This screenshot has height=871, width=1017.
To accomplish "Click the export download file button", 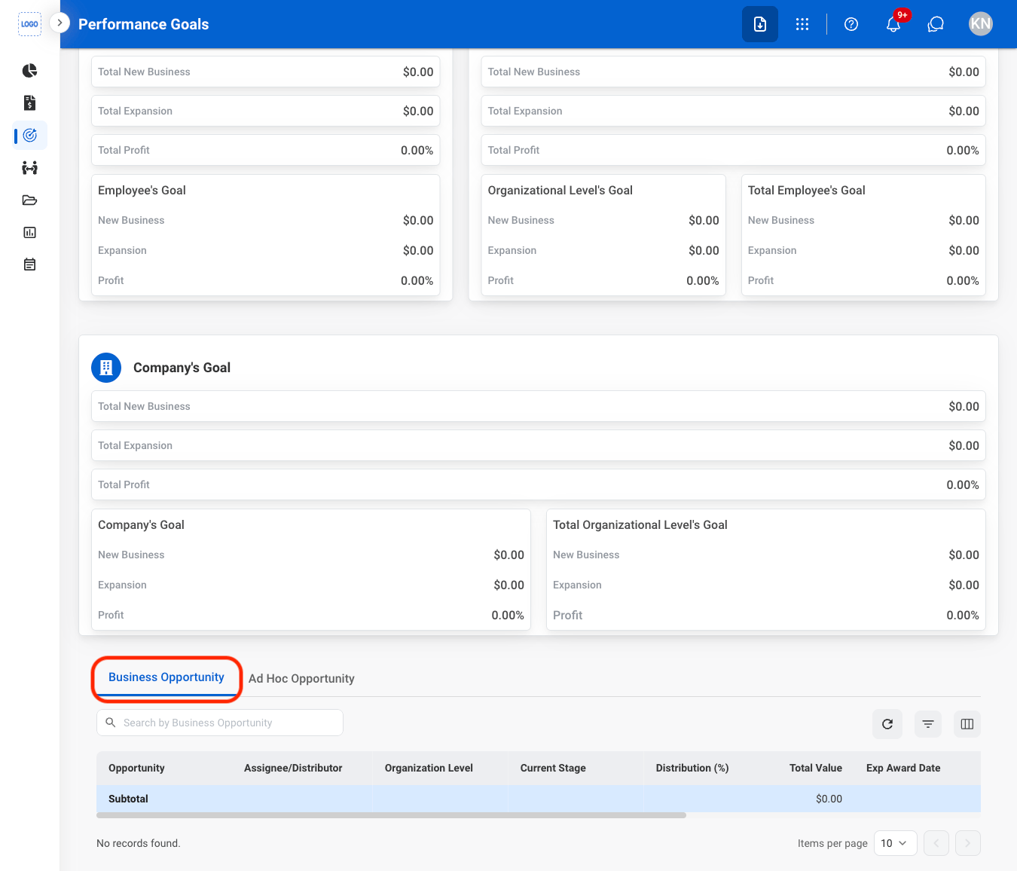I will pyautogui.click(x=760, y=24).
